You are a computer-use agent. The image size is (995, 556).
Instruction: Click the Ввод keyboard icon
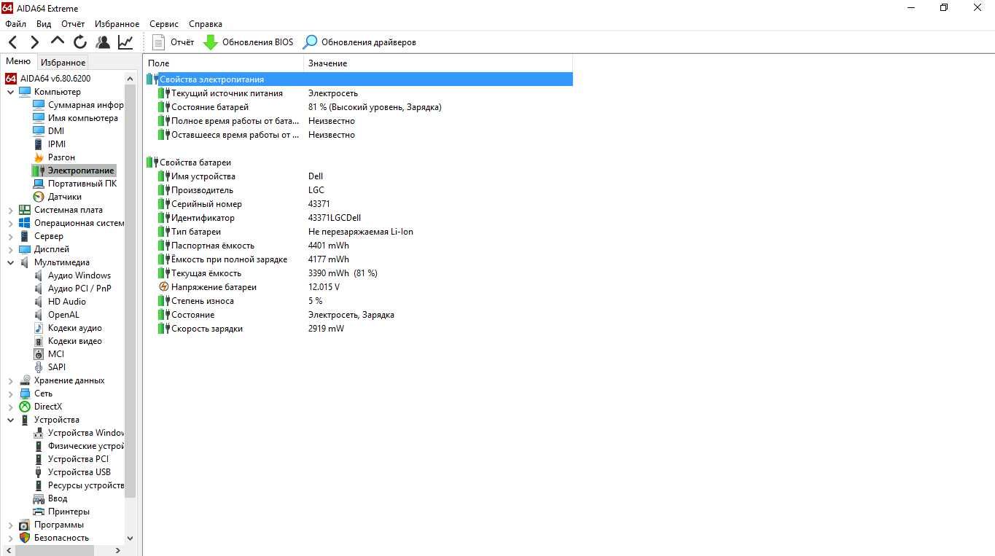click(x=39, y=498)
